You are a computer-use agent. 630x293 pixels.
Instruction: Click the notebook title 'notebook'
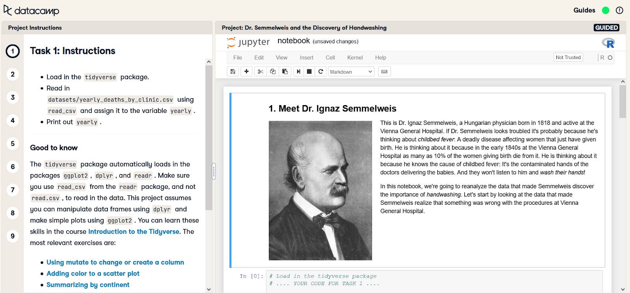pos(294,41)
